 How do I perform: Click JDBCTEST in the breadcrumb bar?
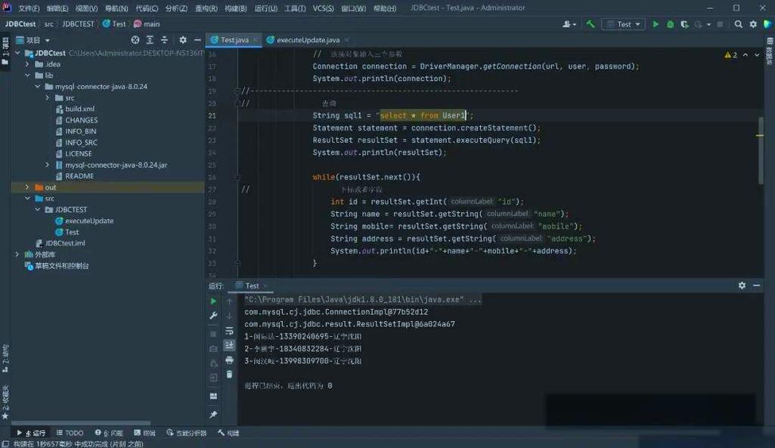click(78, 23)
